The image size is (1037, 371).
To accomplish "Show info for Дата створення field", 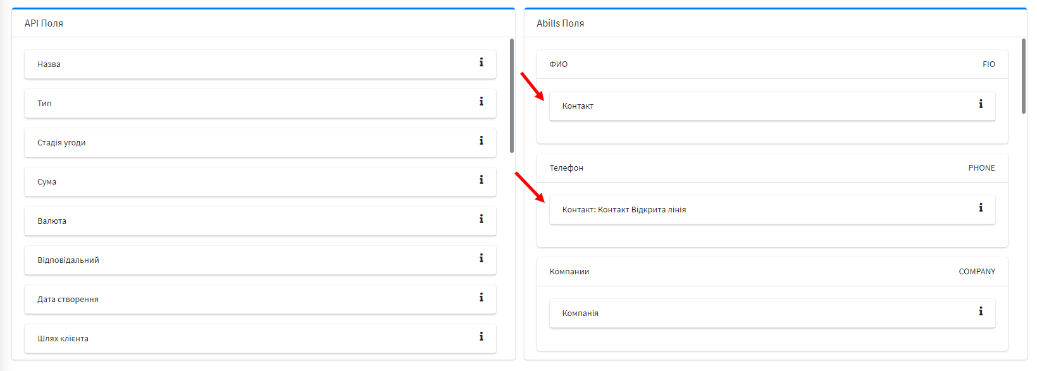I will (x=481, y=298).
